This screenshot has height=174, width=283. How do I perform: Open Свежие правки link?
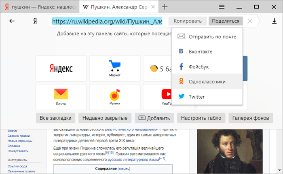[19, 136]
